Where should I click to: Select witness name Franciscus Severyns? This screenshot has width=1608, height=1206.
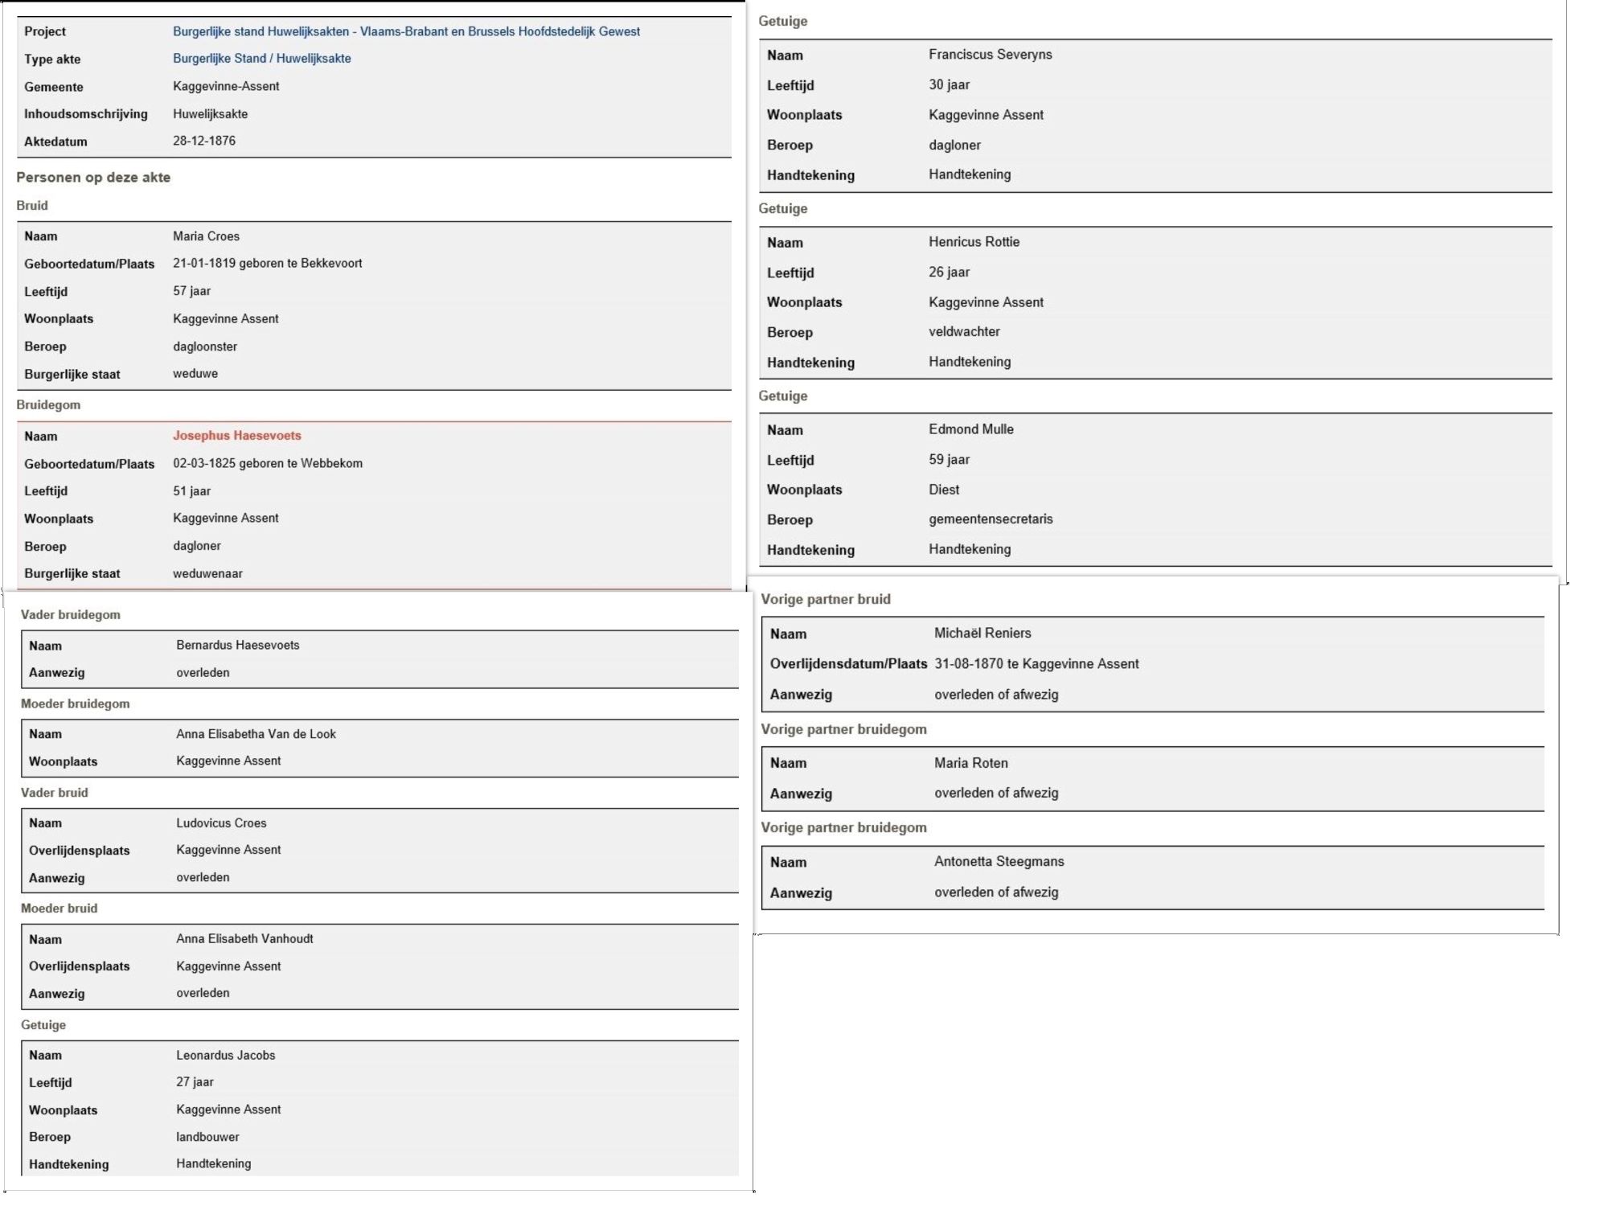[990, 55]
